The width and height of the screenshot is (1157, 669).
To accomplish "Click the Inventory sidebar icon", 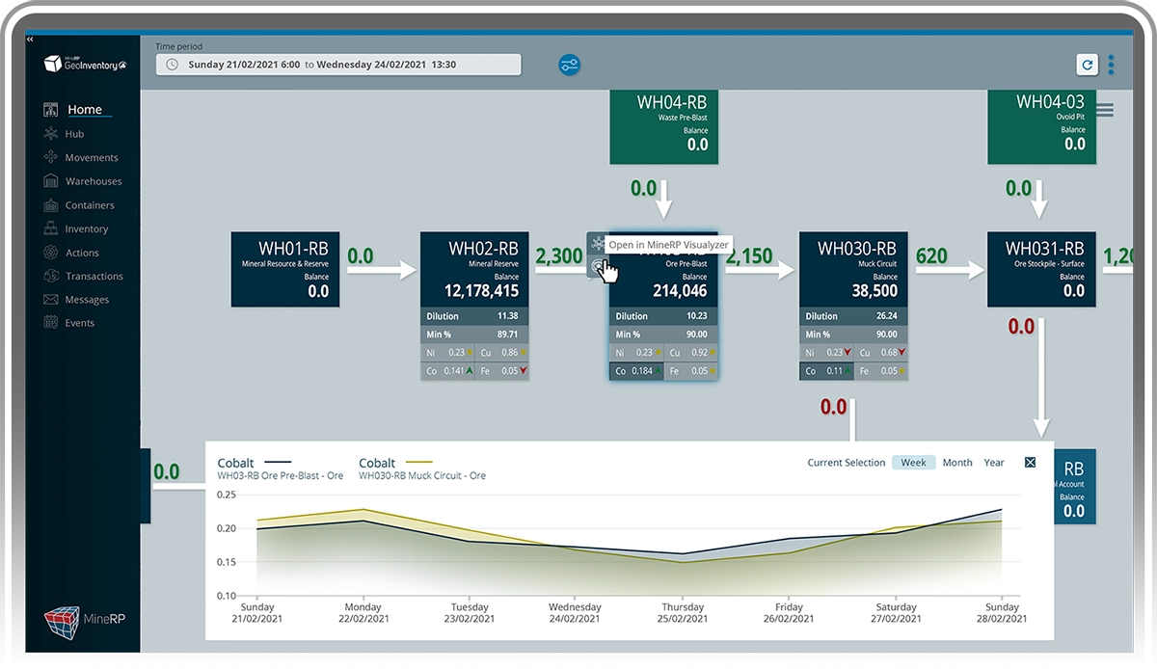I will [x=51, y=228].
